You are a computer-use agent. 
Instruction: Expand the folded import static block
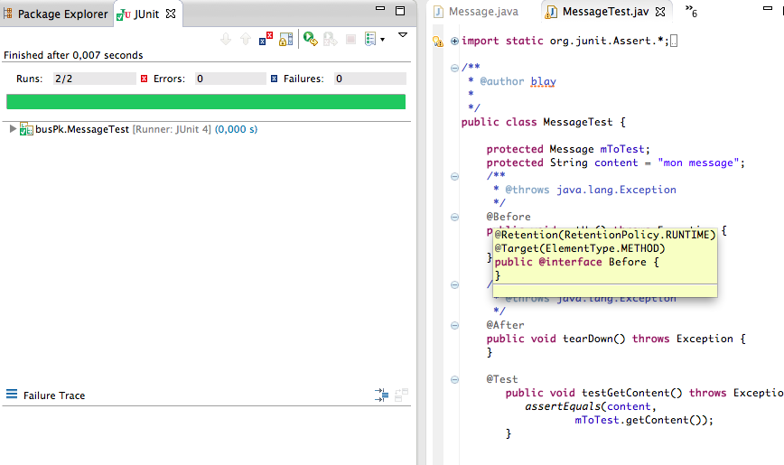[454, 41]
